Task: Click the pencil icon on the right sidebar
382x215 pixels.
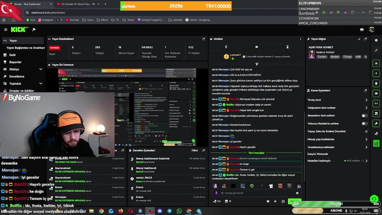Action: (376, 50)
